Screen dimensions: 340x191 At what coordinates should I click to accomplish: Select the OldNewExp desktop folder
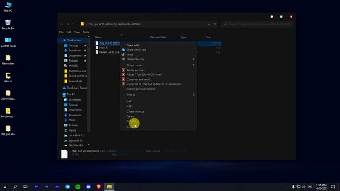(x=8, y=95)
